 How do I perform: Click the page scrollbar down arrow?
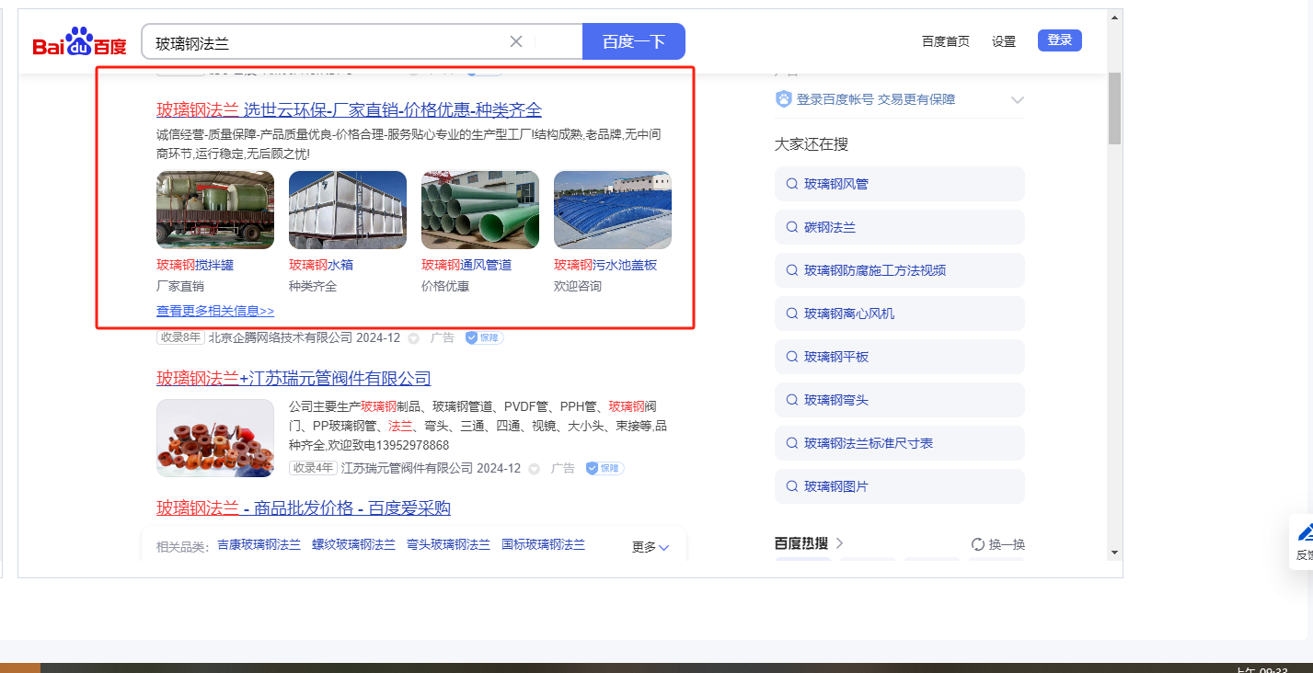click(1114, 552)
